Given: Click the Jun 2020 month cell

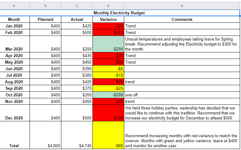Looking at the screenshot, I should (15, 69).
